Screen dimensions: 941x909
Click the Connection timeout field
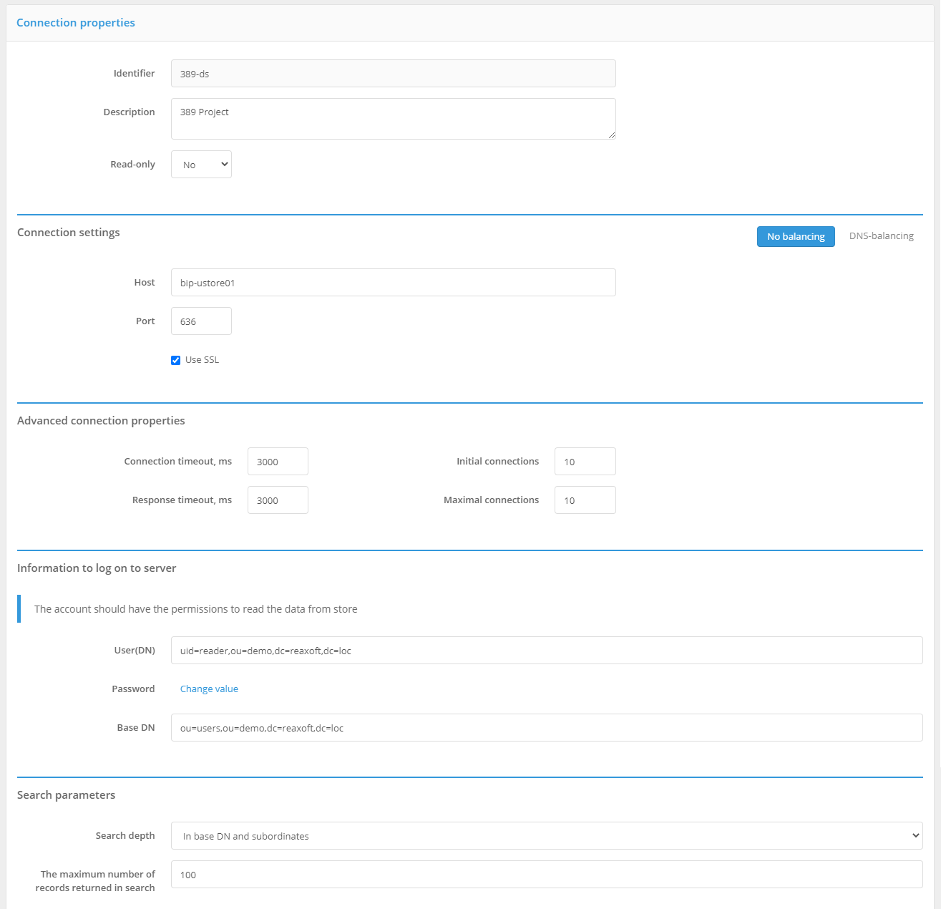pyautogui.click(x=278, y=462)
